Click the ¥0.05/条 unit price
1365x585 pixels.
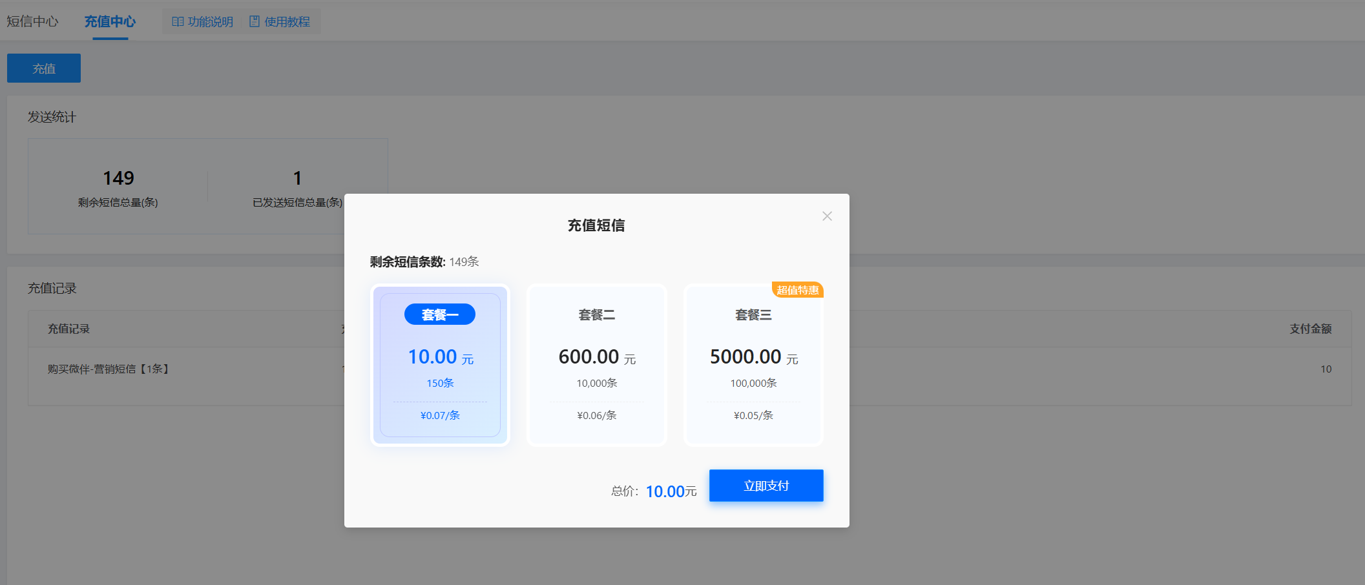click(x=753, y=415)
